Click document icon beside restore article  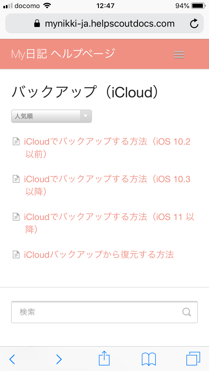pos(16,254)
